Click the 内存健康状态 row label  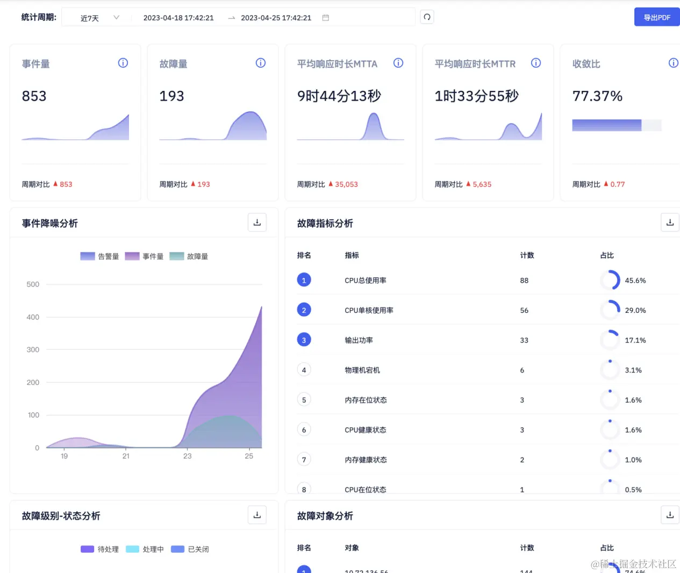coord(366,460)
